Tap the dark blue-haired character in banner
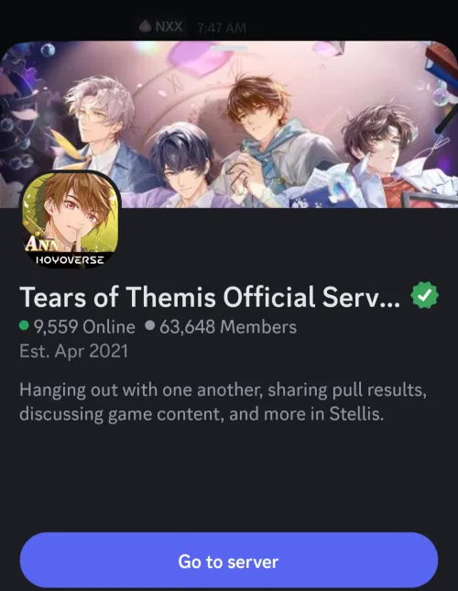 (x=184, y=166)
